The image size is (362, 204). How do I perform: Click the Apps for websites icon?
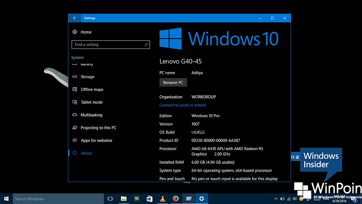[x=75, y=140]
